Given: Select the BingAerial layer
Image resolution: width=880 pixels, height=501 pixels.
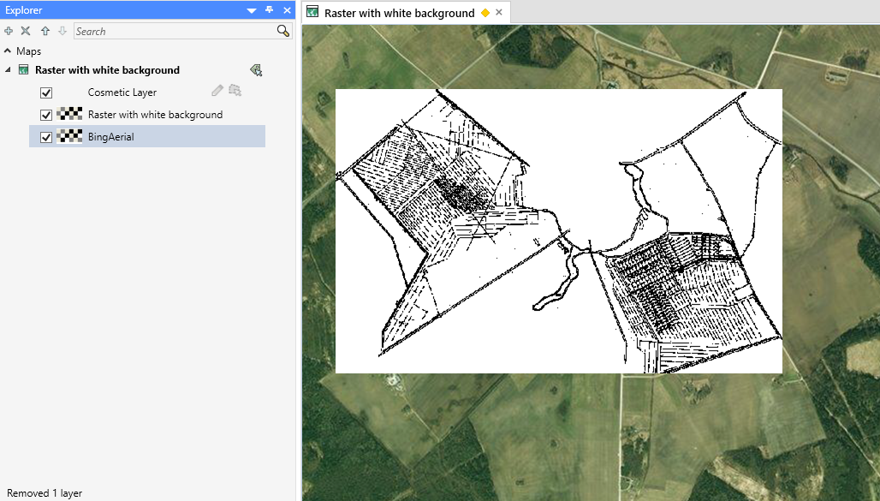Looking at the screenshot, I should pyautogui.click(x=147, y=136).
